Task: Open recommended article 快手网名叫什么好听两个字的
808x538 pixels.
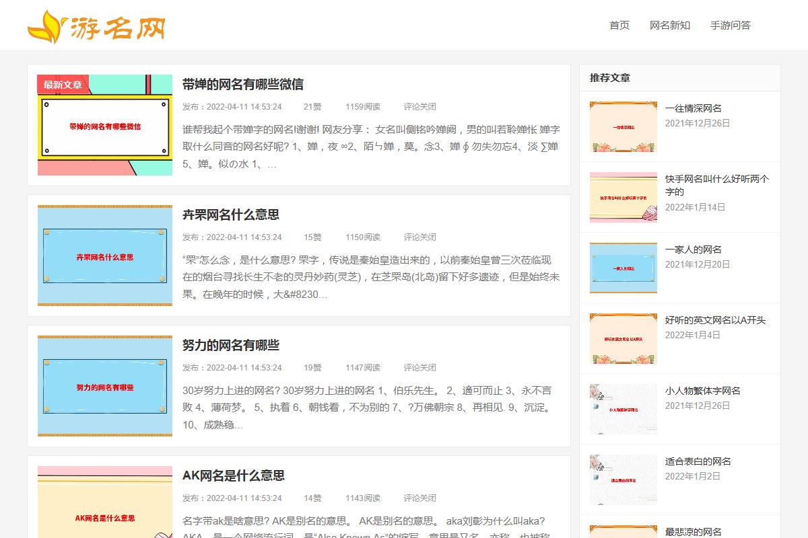Action: click(x=717, y=185)
